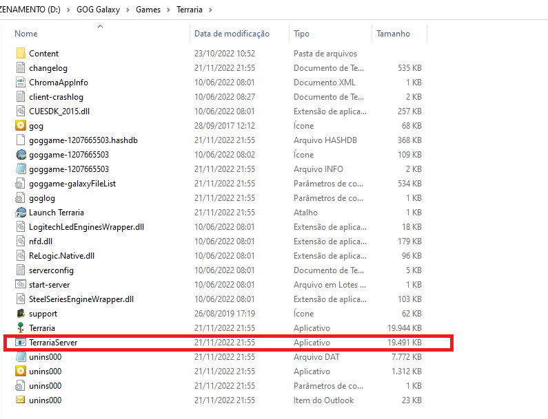The width and height of the screenshot is (548, 419).
Task: Expand the chevron after Terraria in path
Action: [x=210, y=10]
